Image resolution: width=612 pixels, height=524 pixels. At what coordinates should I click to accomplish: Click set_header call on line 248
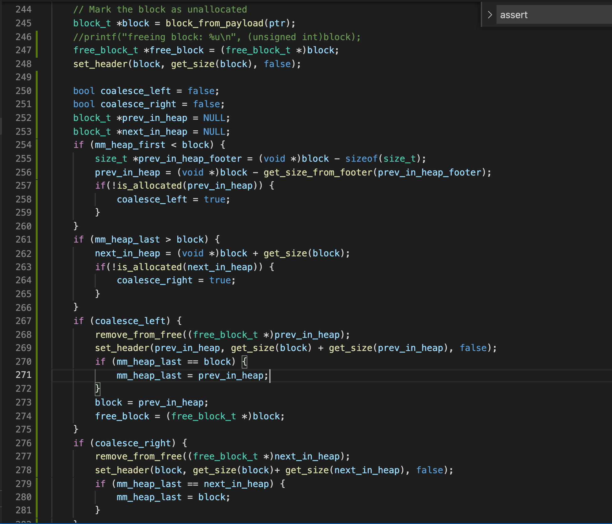[100, 64]
